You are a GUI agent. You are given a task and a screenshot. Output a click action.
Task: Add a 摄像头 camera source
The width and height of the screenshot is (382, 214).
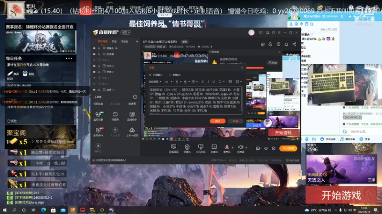coord(187,148)
